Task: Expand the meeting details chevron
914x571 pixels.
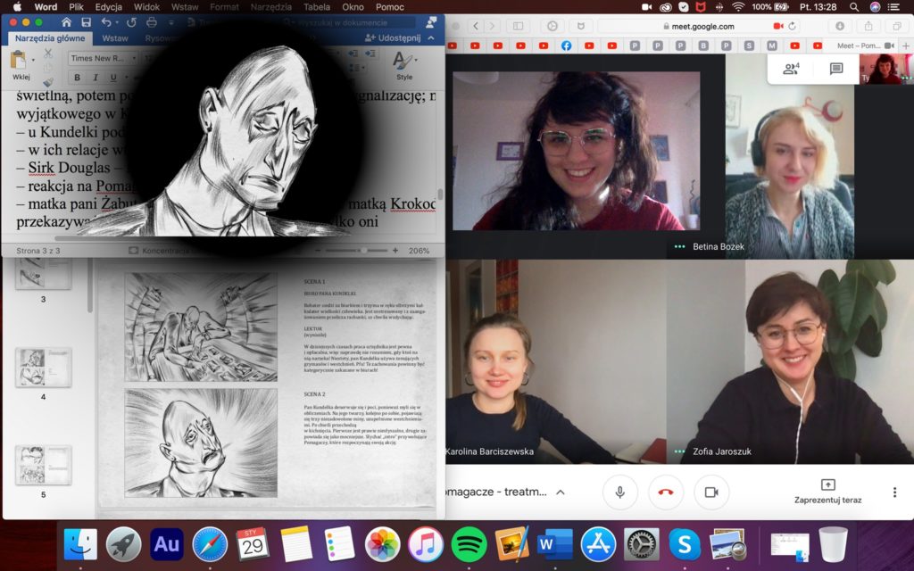Action: tap(561, 492)
